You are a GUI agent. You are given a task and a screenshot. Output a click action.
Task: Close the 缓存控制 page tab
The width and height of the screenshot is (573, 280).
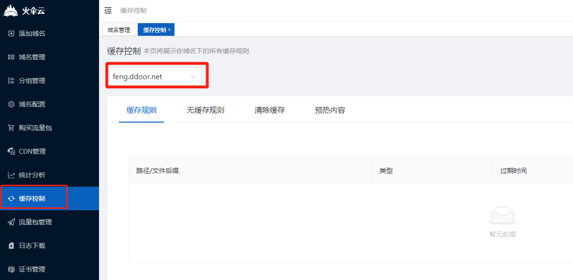(169, 30)
